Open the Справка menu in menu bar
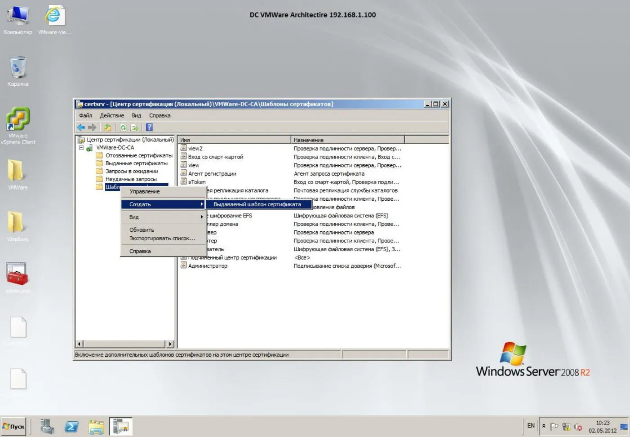Screen dimensions: 630x437 pyautogui.click(x=160, y=115)
